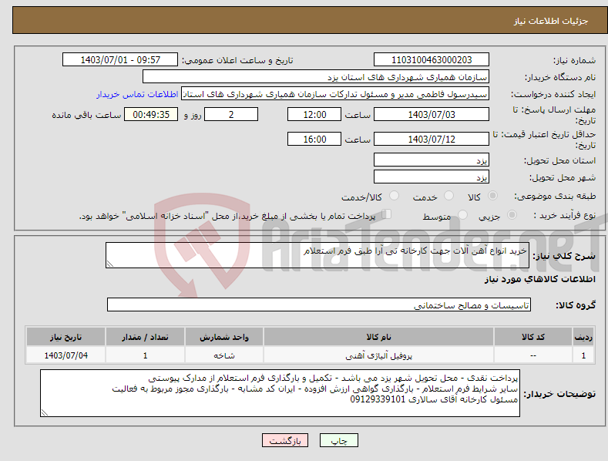This screenshot has width=608, height=461.
Task: Click the general need description text area
Action: click(x=317, y=255)
